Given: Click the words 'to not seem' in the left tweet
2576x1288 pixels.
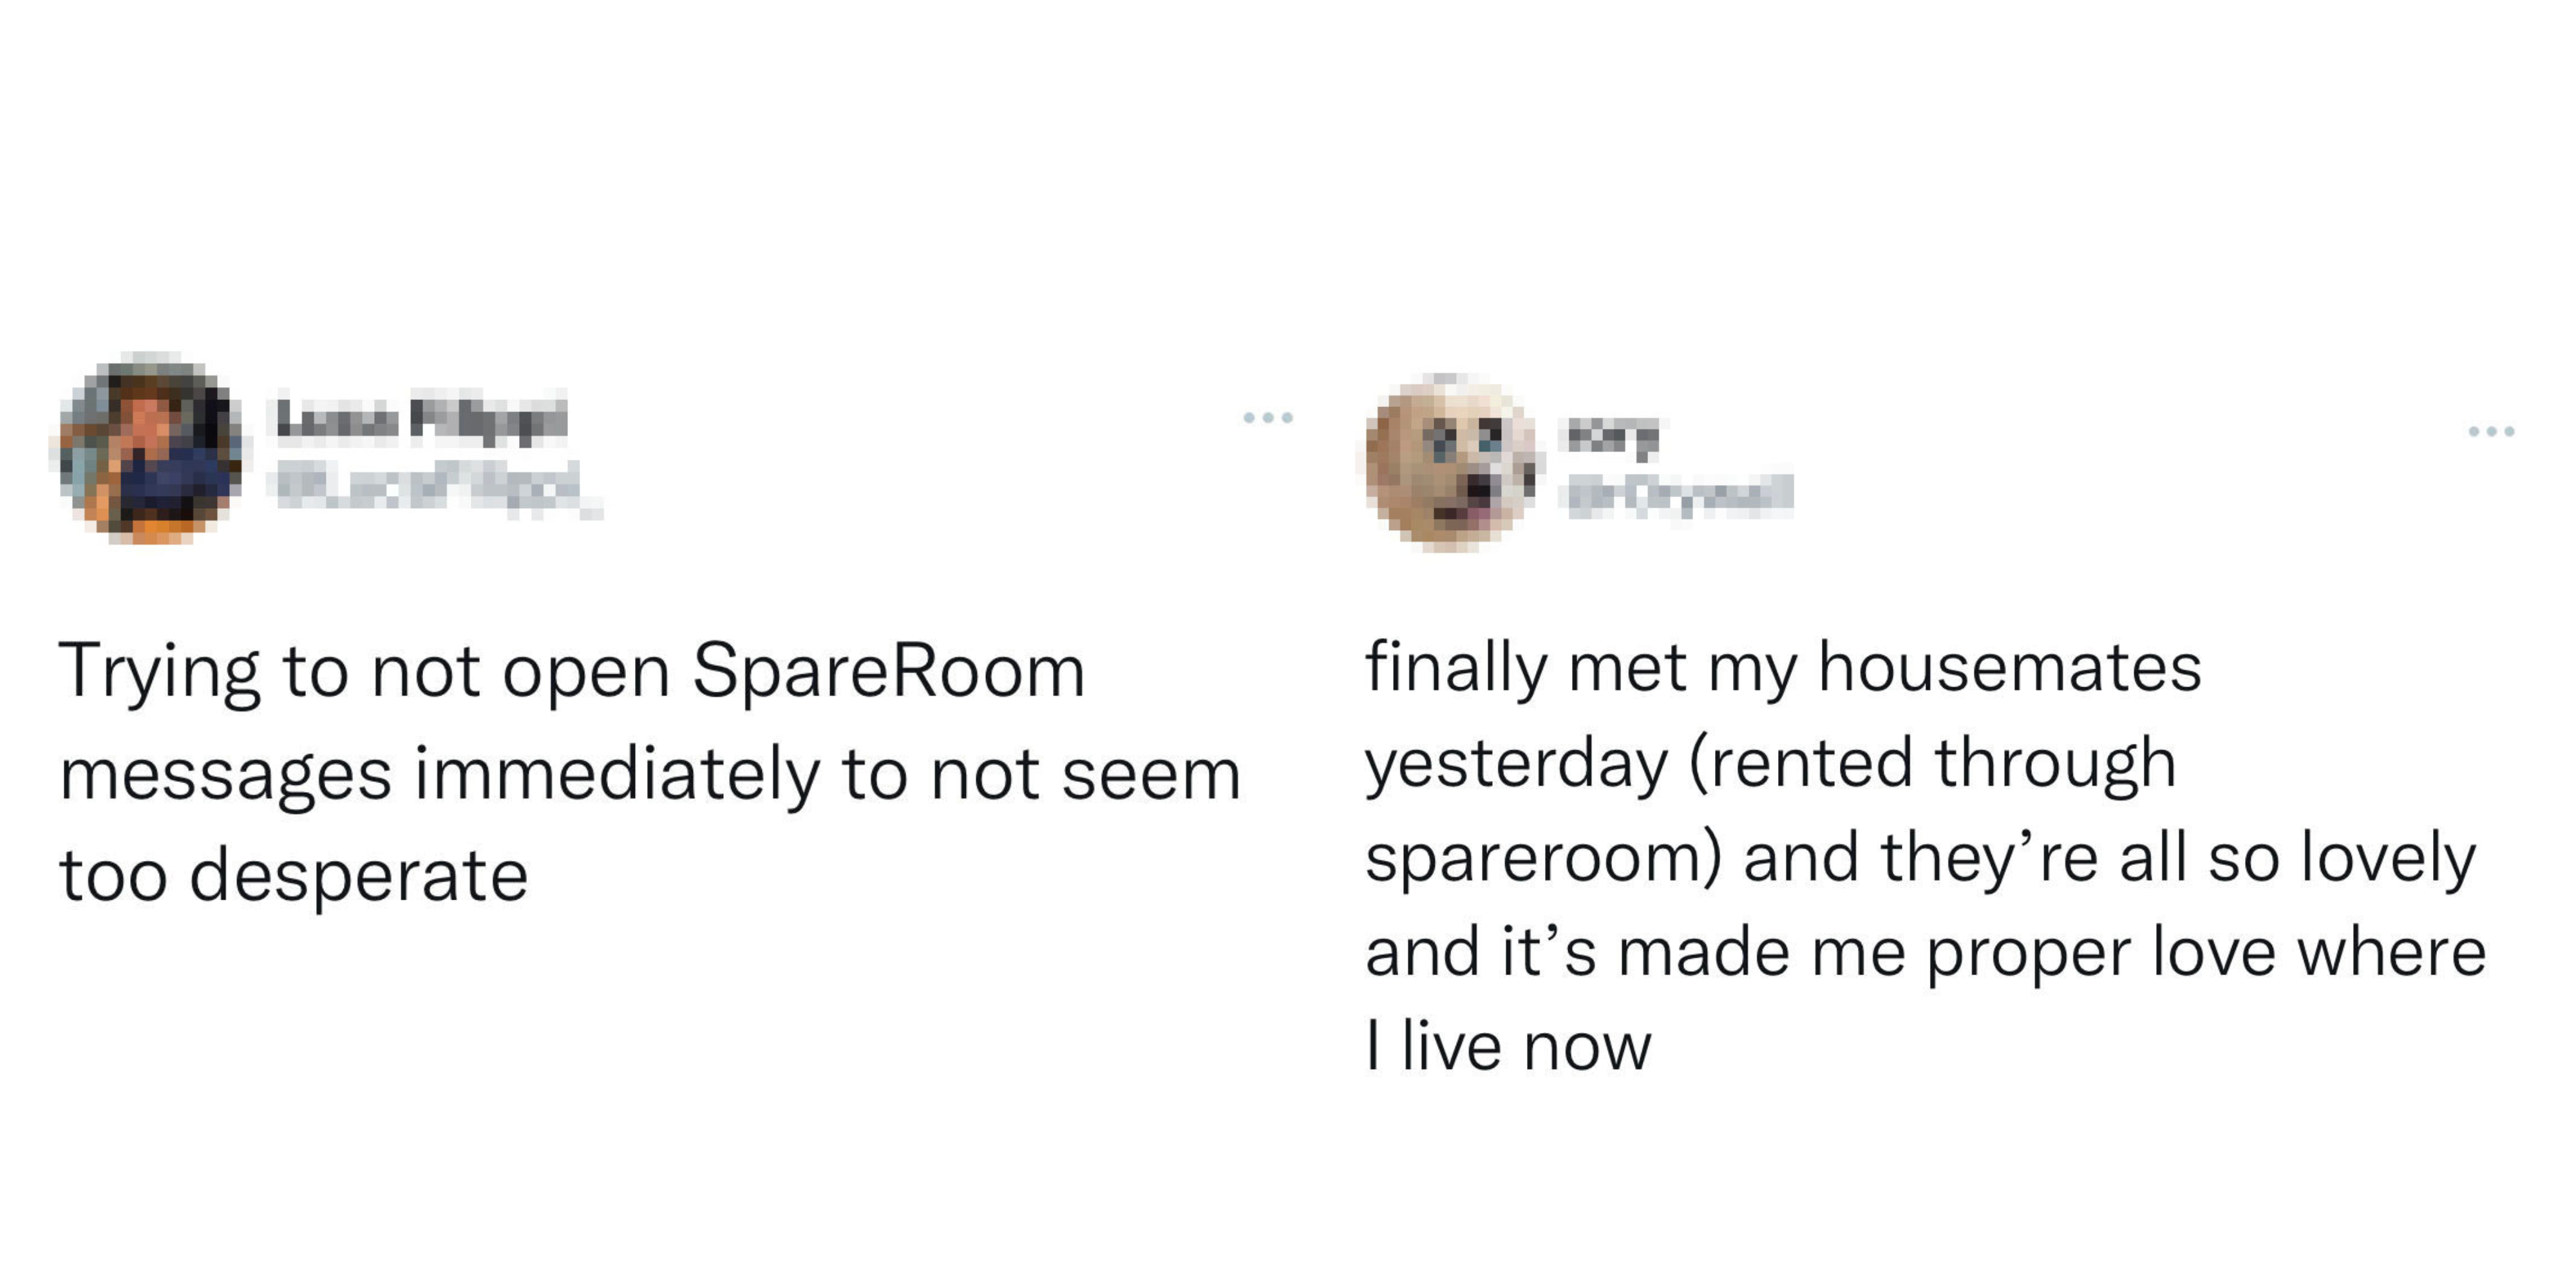Looking at the screenshot, I should [x=1042, y=774].
